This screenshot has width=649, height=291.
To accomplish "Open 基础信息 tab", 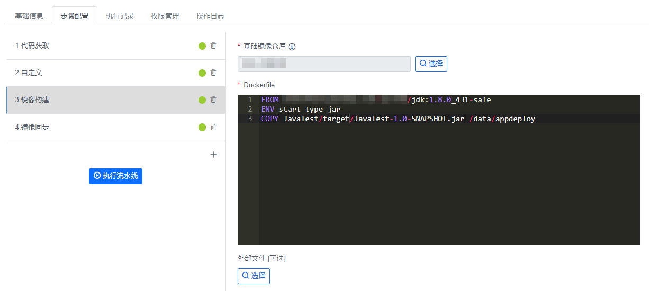I will click(x=29, y=16).
